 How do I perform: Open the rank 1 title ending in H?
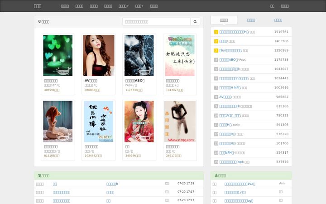(x=234, y=32)
